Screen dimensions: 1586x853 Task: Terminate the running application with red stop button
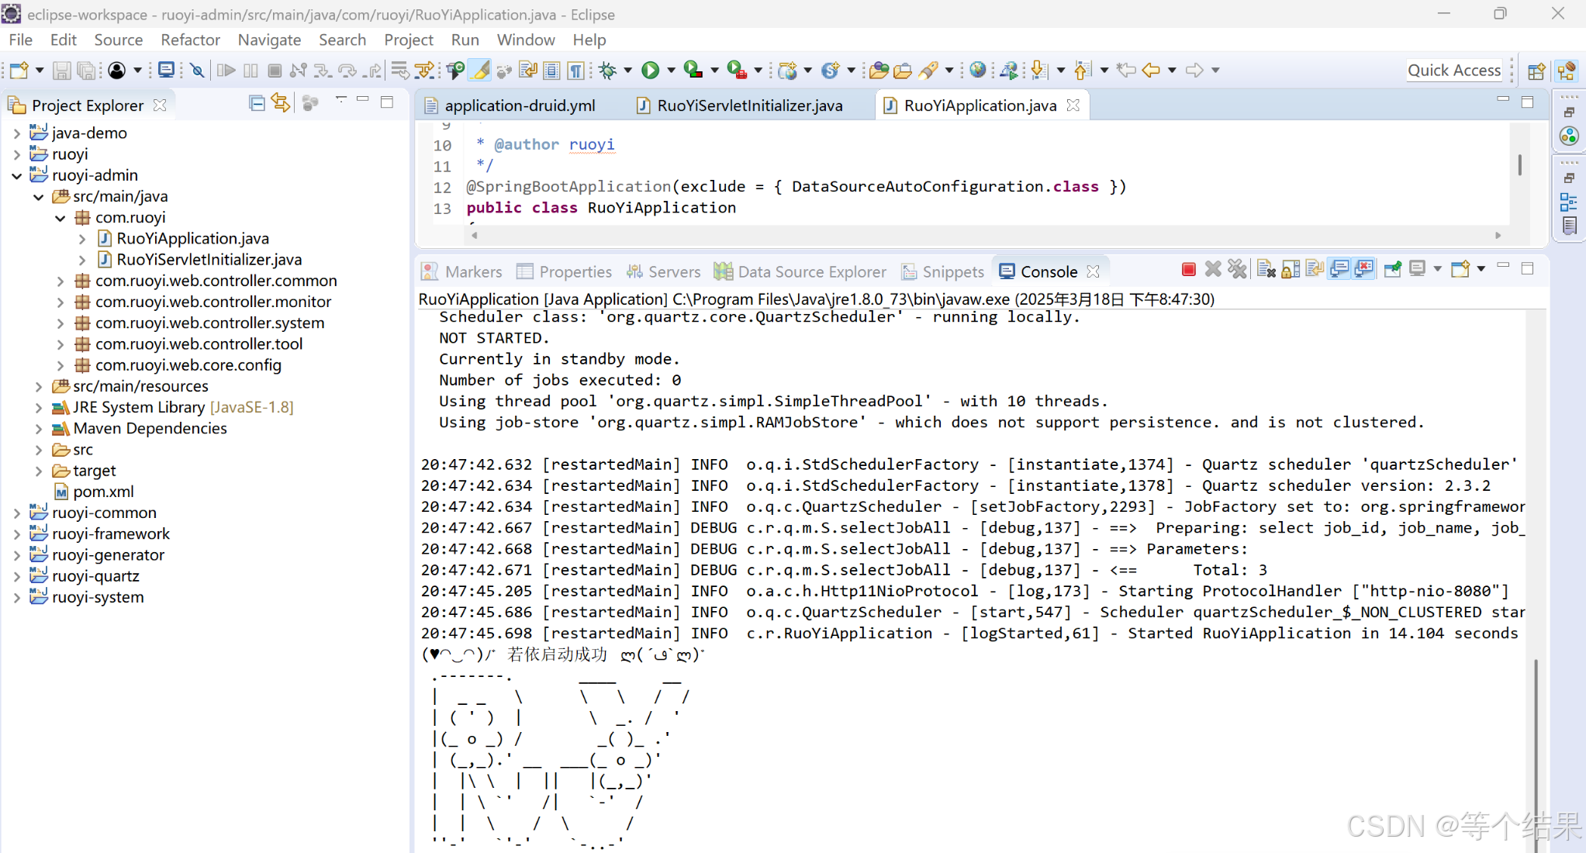pyautogui.click(x=1188, y=270)
